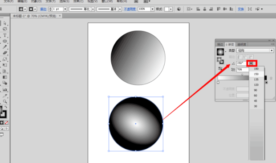Select the Zoom magnifier tool
This screenshot has width=276, height=163.
(5, 101)
